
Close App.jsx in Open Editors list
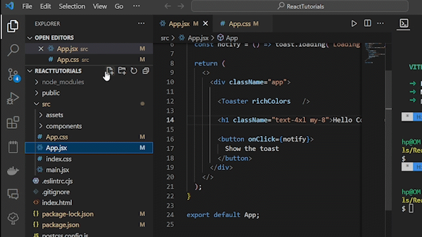click(41, 49)
